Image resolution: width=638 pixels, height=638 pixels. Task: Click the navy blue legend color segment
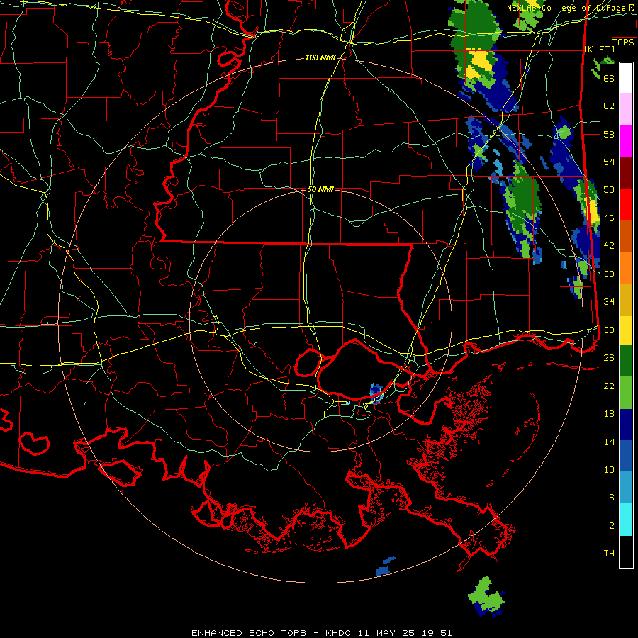[x=626, y=425]
